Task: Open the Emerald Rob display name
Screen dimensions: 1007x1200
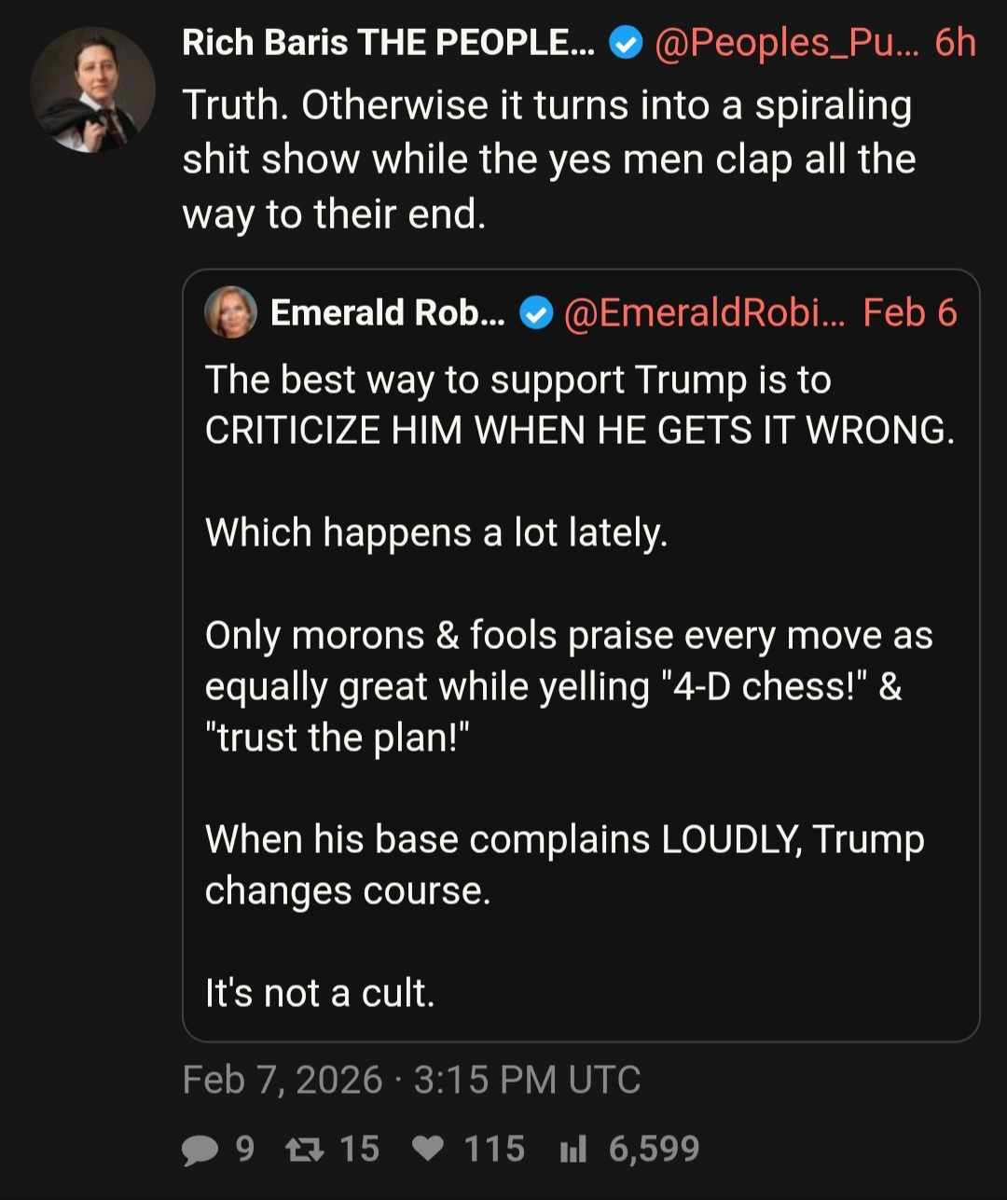Action: pos(387,313)
